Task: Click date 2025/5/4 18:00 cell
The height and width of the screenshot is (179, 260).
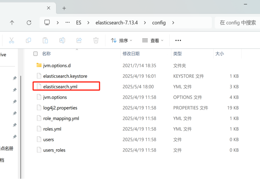Action: pyautogui.click(x=138, y=87)
